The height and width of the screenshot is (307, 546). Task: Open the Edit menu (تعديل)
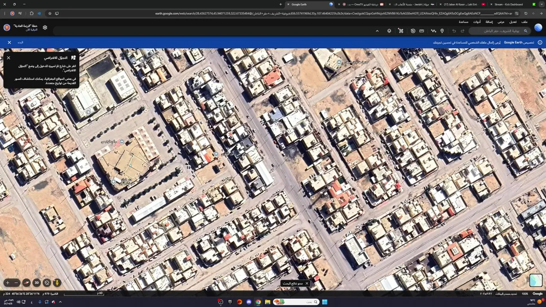[513, 22]
